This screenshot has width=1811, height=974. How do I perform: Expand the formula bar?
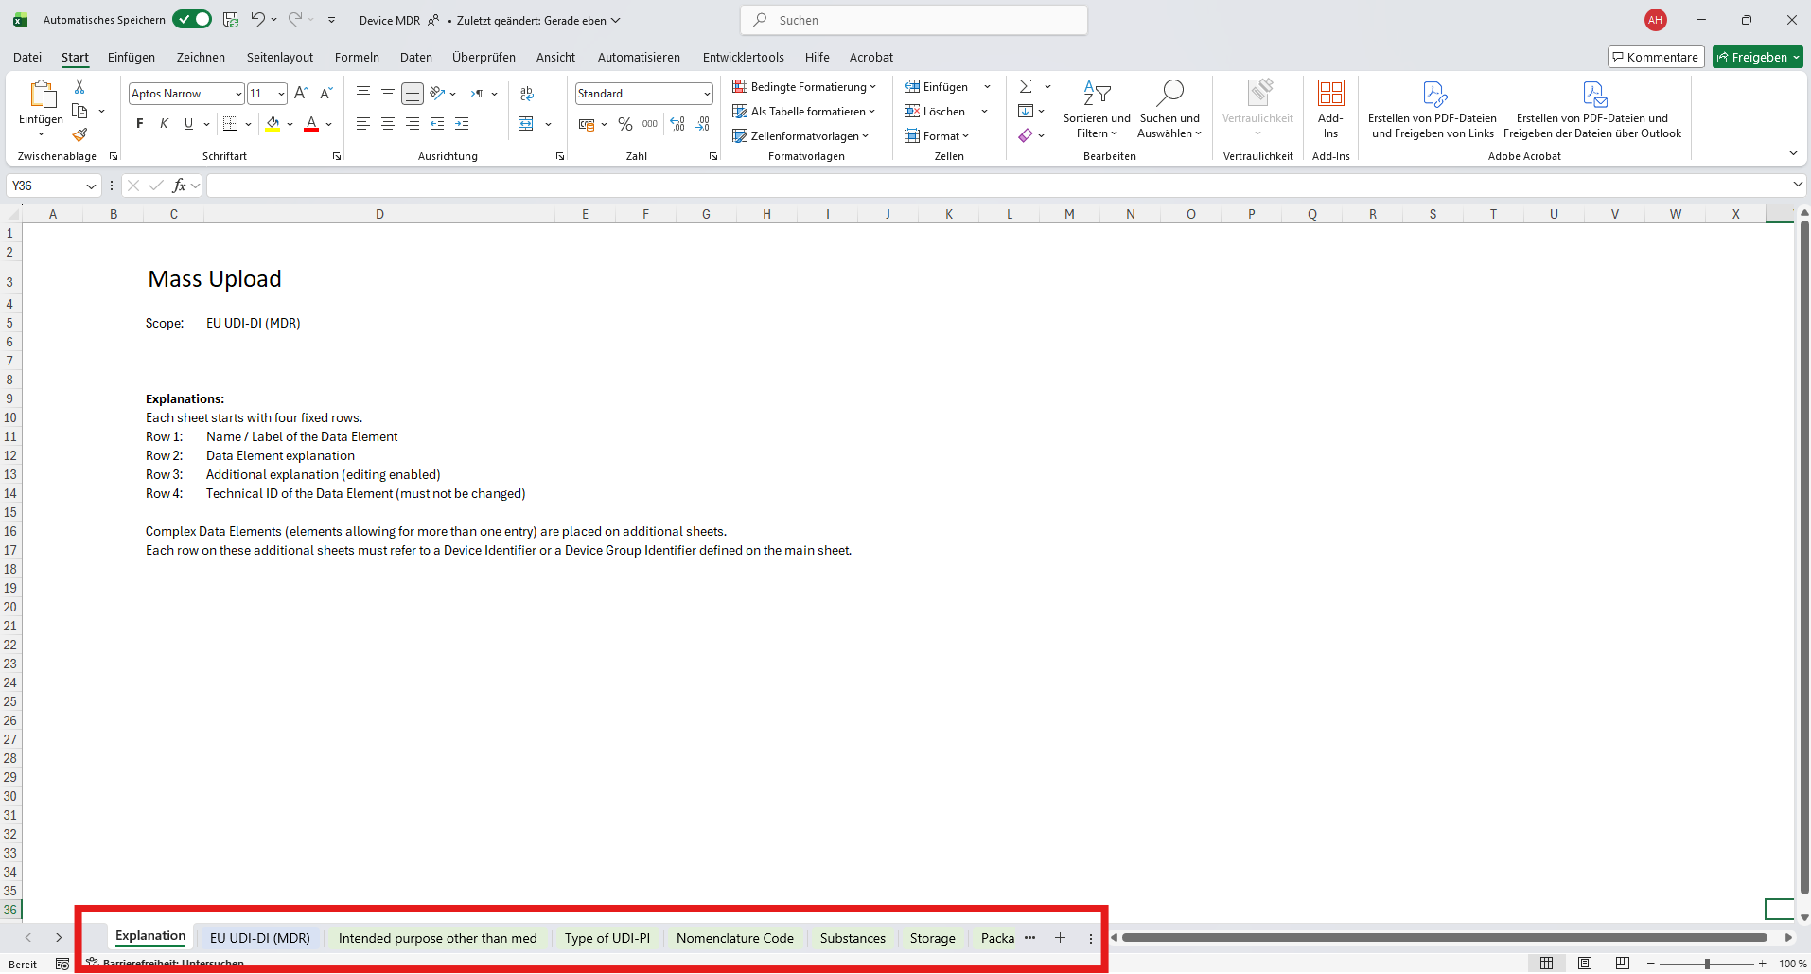click(x=1798, y=186)
